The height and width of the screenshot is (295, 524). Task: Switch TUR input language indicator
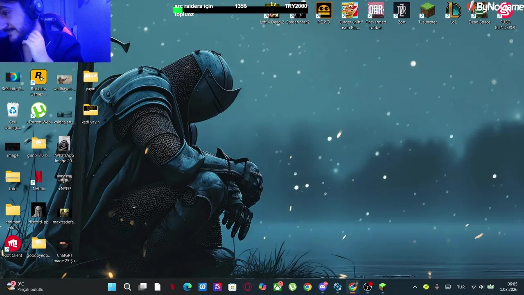461,287
